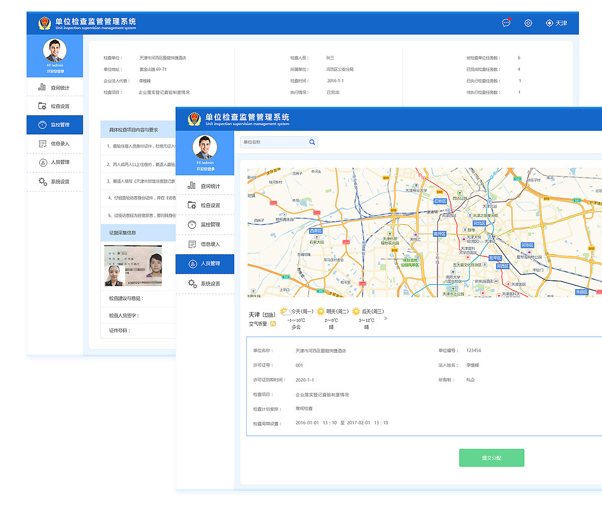Open 查询统计 in the back window sidebar
The height and width of the screenshot is (505, 602).
point(55,88)
